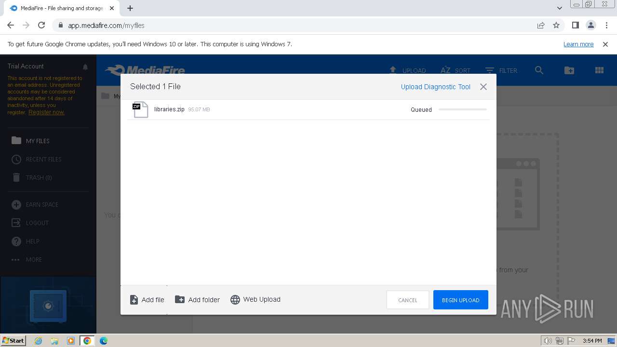Open the Chrome profile icon

point(590,25)
